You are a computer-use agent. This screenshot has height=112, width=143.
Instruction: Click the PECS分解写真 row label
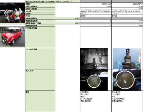[40, 37]
